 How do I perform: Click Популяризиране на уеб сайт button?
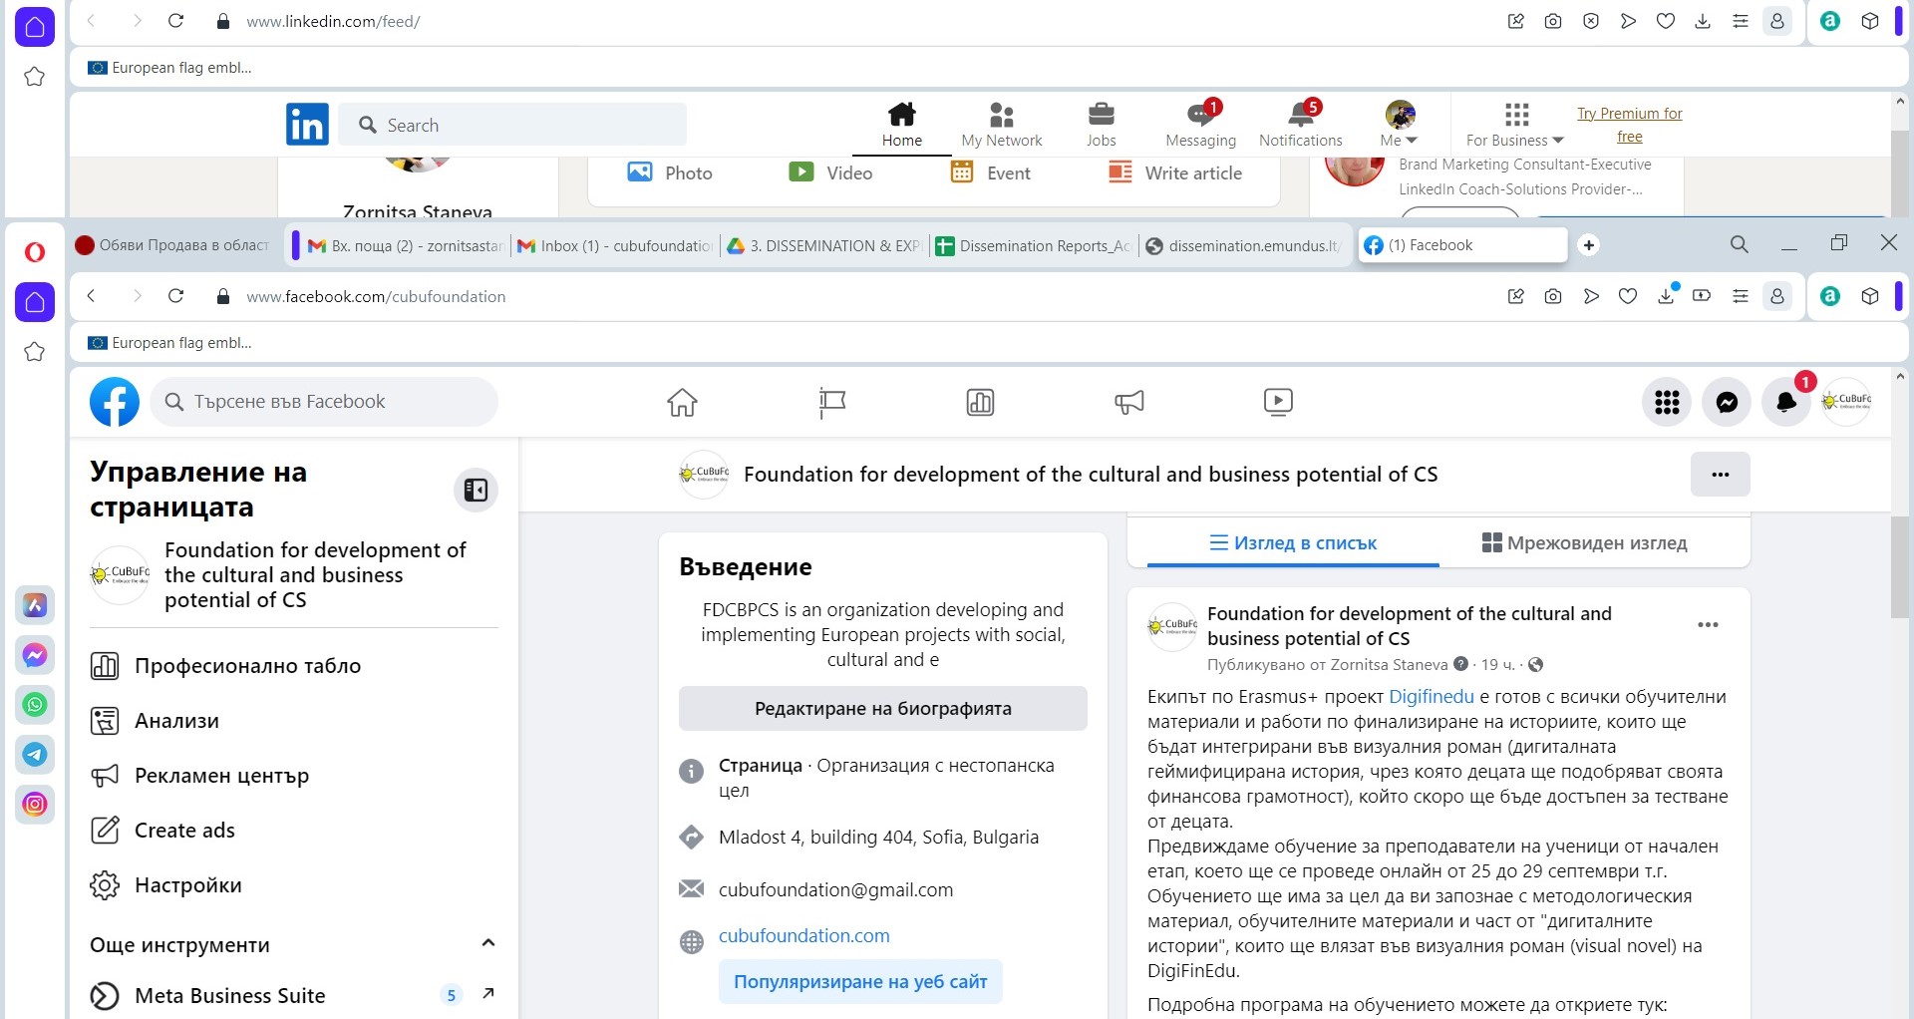pyautogui.click(x=860, y=982)
